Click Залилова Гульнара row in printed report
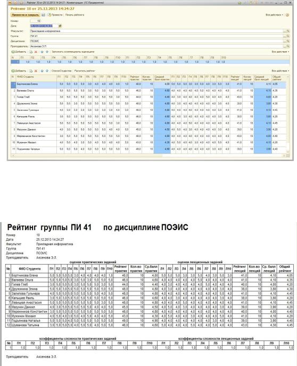 click(150, 294)
